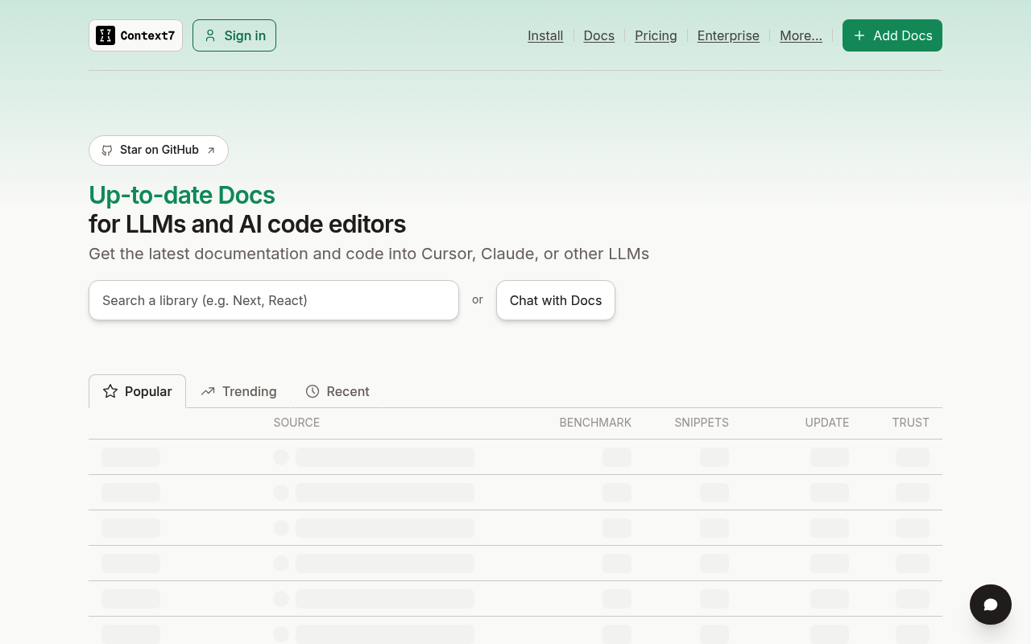Open the Install link
The height and width of the screenshot is (644, 1031).
coord(545,35)
